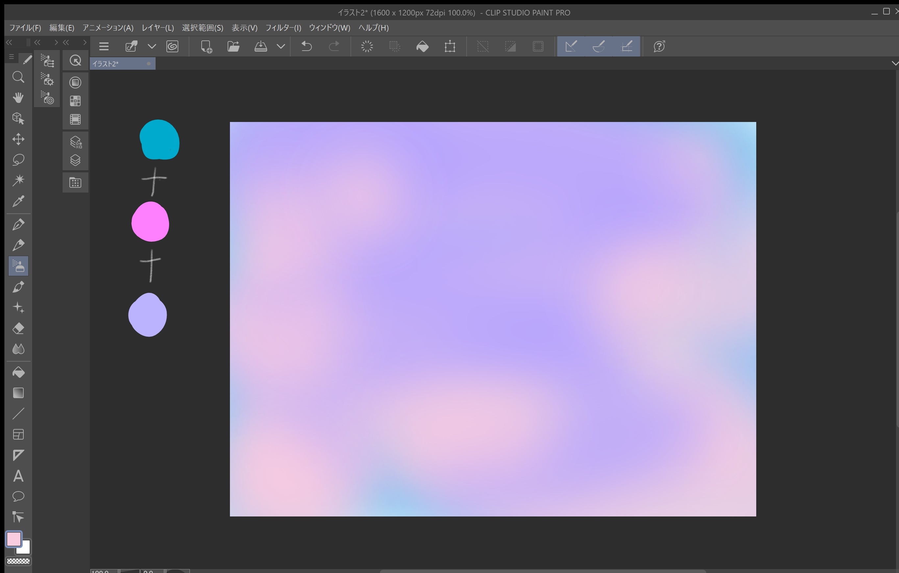Select the Fill bucket tool

click(18, 372)
